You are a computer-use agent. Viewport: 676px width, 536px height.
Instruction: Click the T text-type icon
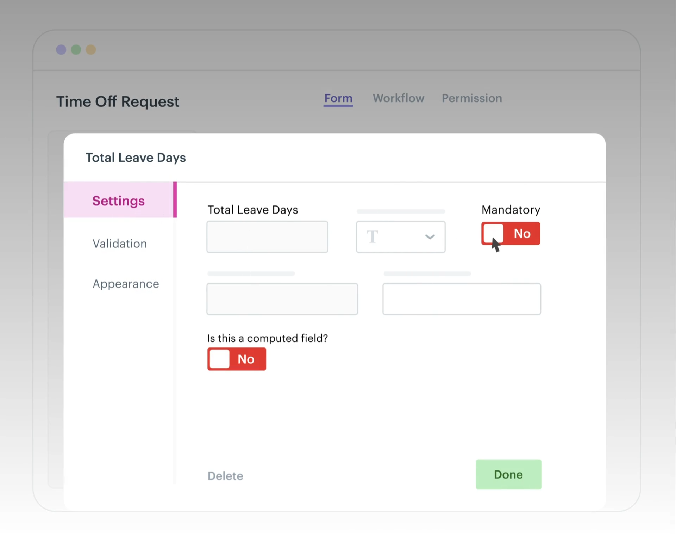coord(373,236)
